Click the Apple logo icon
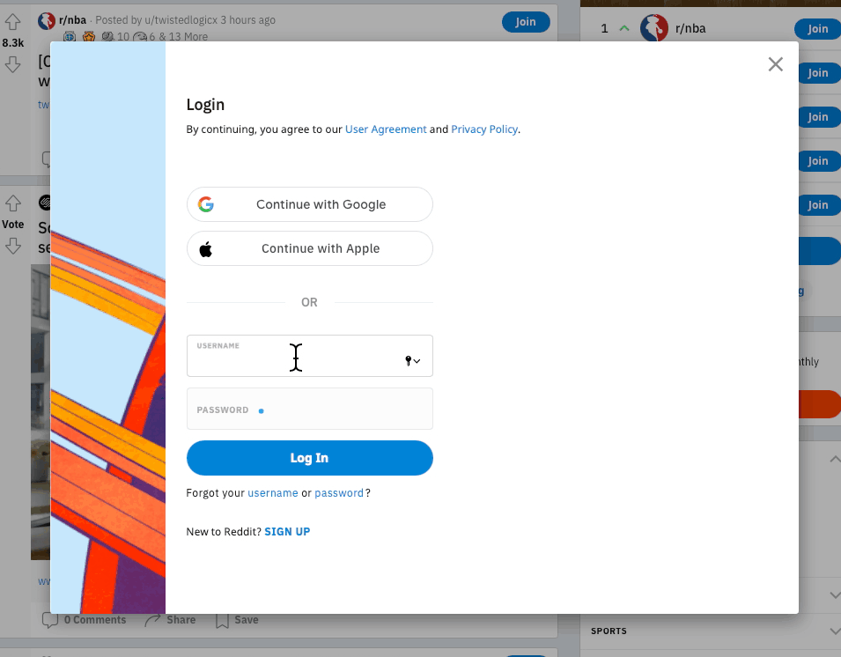 point(206,249)
